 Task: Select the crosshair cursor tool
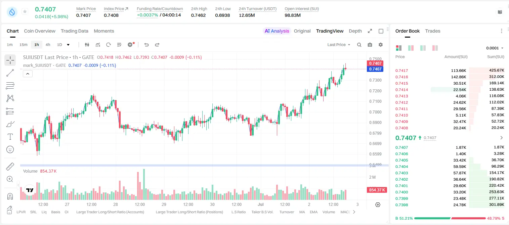[10, 60]
